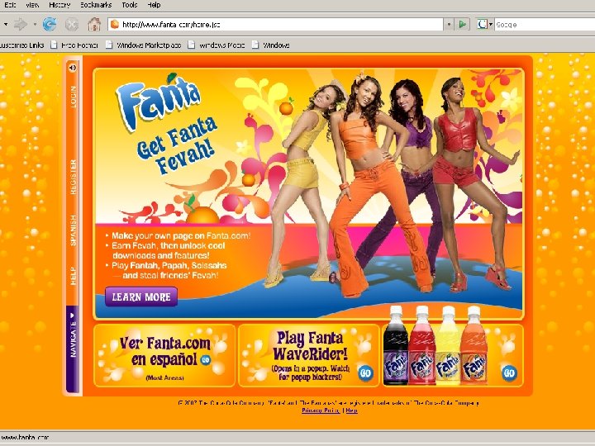Open the Windows Marketplace bookmark
This screenshot has width=595, height=446.
(x=144, y=45)
